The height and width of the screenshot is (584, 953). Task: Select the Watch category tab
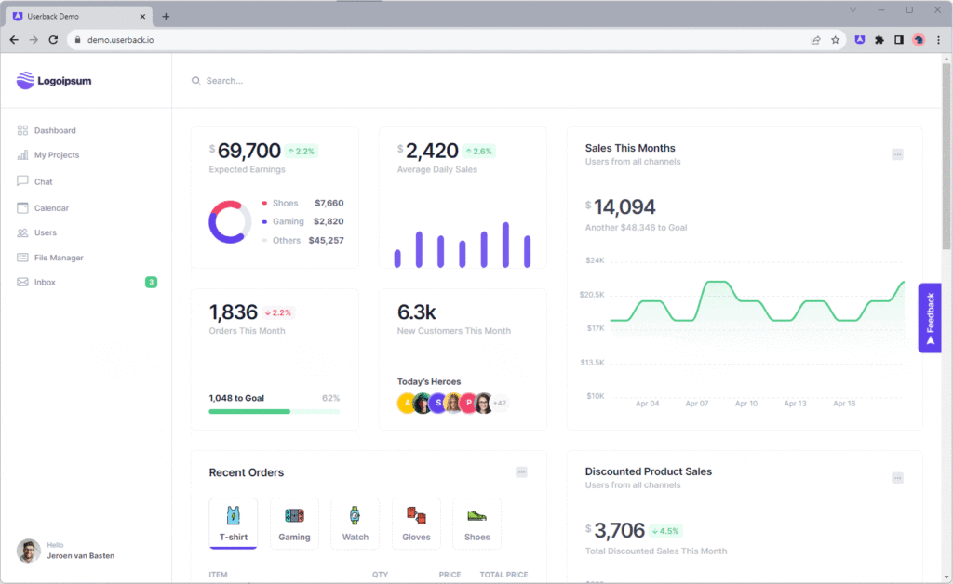click(355, 523)
